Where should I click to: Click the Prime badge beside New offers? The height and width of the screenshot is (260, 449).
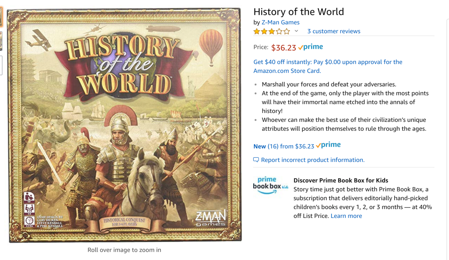pyautogui.click(x=328, y=145)
